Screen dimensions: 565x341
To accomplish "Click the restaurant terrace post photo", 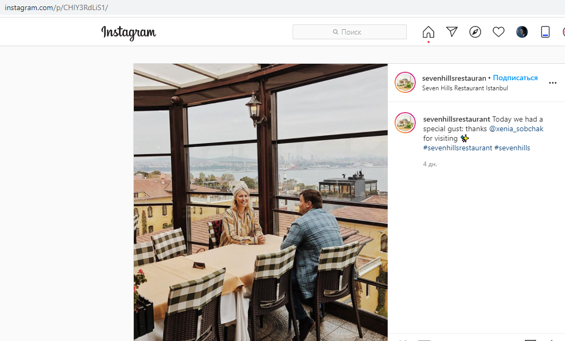I will point(260,202).
